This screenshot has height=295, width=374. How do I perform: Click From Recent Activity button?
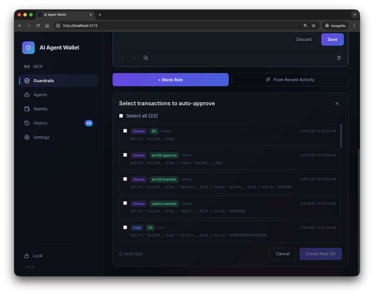[x=290, y=80]
